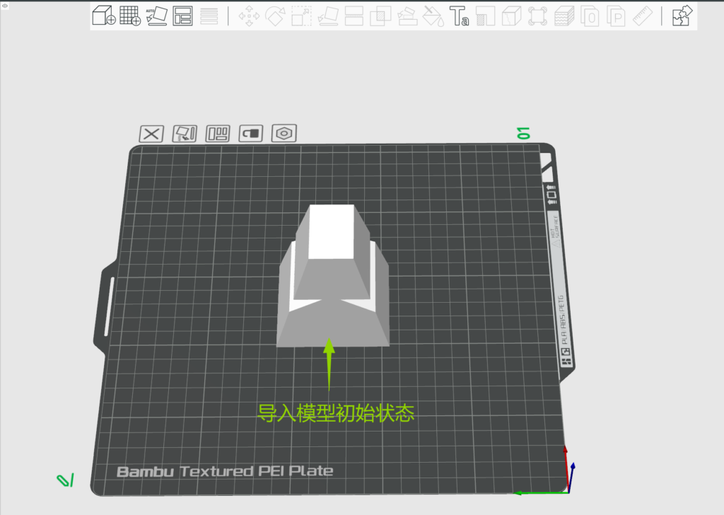Select the Rotate tool in toolbar
This screenshot has width=724, height=515.
click(x=275, y=16)
